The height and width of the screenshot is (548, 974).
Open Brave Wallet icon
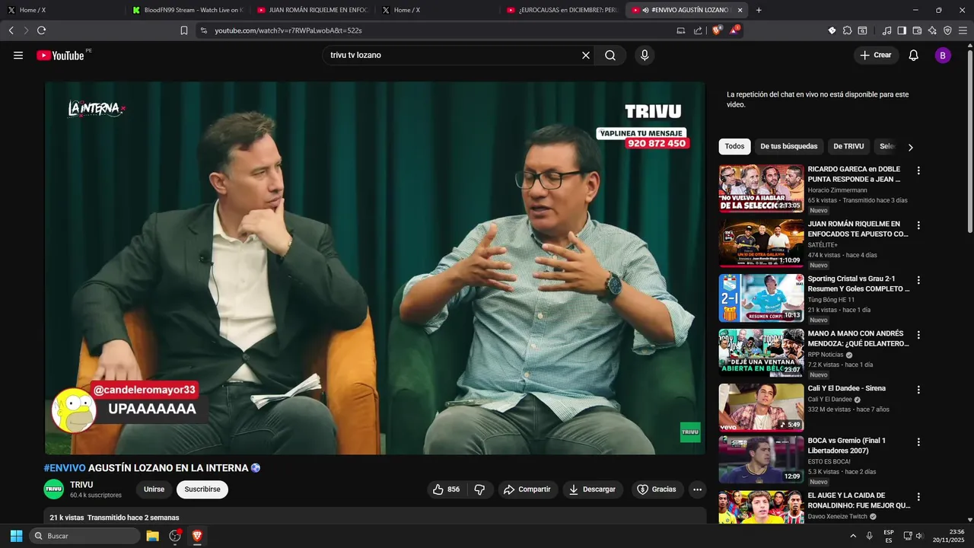917,30
